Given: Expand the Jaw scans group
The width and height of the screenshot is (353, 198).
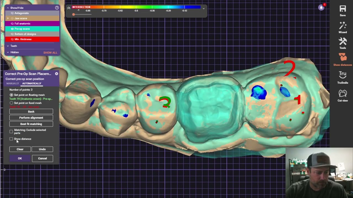Looking at the screenshot, I should [8, 18].
